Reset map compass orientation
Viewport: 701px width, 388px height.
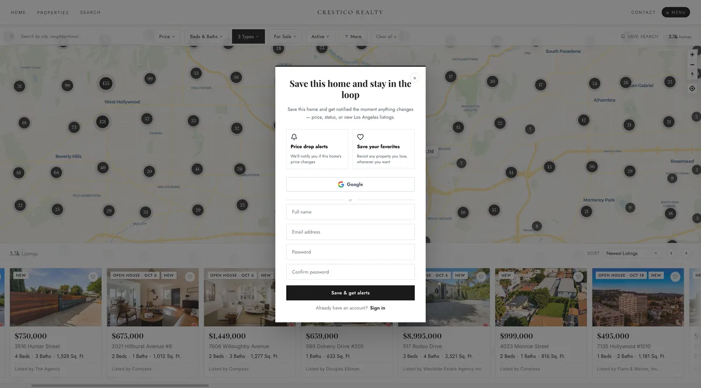(x=692, y=74)
